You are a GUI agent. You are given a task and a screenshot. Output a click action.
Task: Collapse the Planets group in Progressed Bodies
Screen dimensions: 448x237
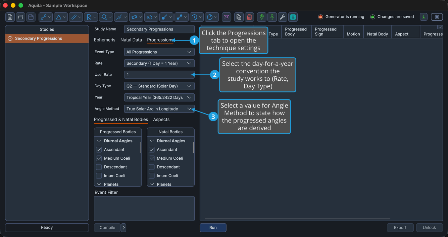pos(99,184)
